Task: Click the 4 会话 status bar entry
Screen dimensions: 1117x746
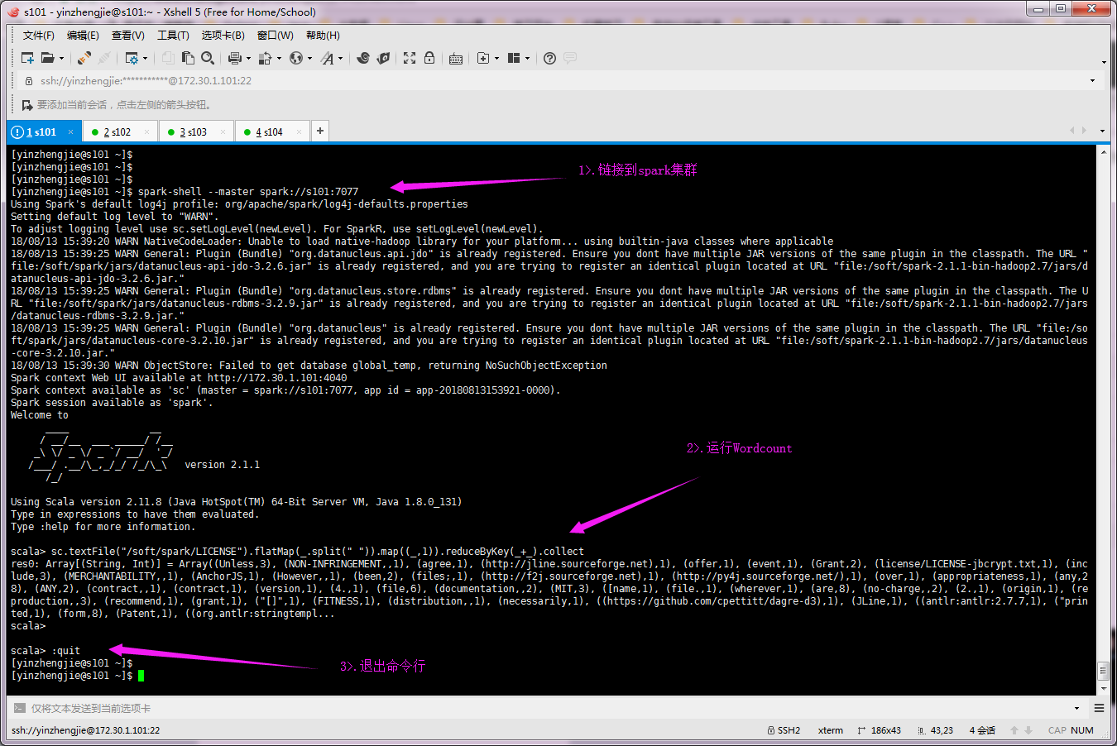Action: pyautogui.click(x=982, y=730)
